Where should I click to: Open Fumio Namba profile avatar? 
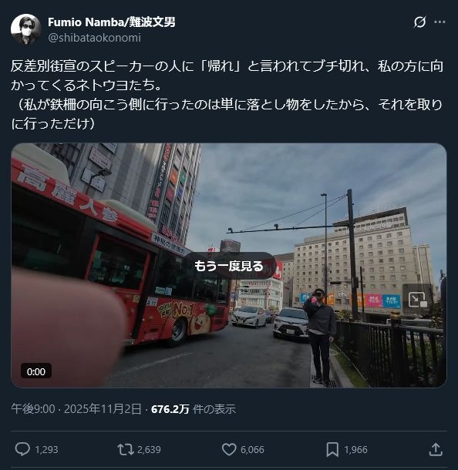pyautogui.click(x=25, y=29)
